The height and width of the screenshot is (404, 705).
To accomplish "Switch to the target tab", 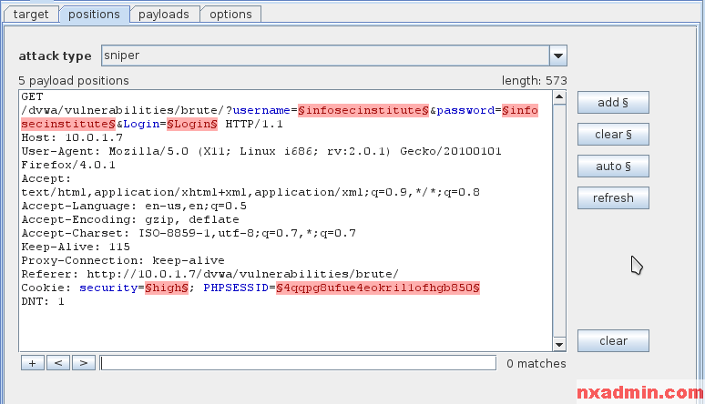I will (31, 14).
